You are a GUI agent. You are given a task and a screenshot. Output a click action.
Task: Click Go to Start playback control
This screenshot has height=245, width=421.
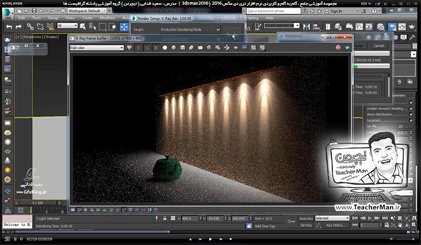click(355, 218)
